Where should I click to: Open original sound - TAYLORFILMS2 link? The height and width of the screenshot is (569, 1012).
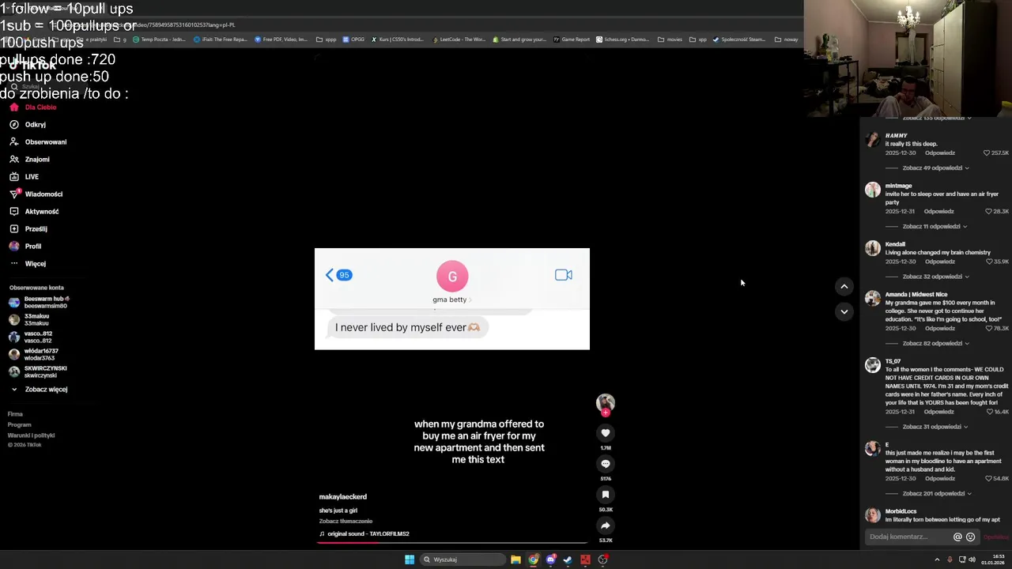(x=364, y=534)
